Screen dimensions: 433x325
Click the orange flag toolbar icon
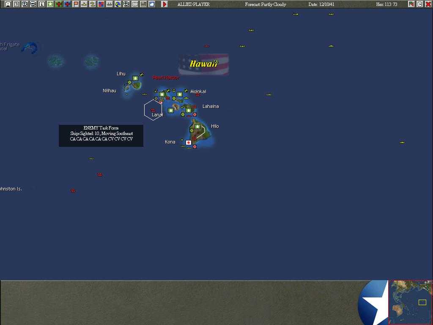click(76, 4)
